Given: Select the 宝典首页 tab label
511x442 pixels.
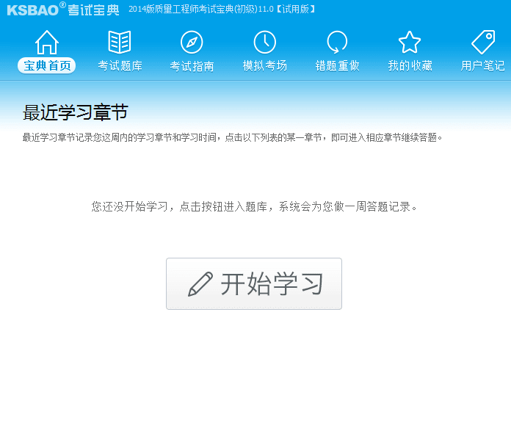Looking at the screenshot, I should point(47,66).
